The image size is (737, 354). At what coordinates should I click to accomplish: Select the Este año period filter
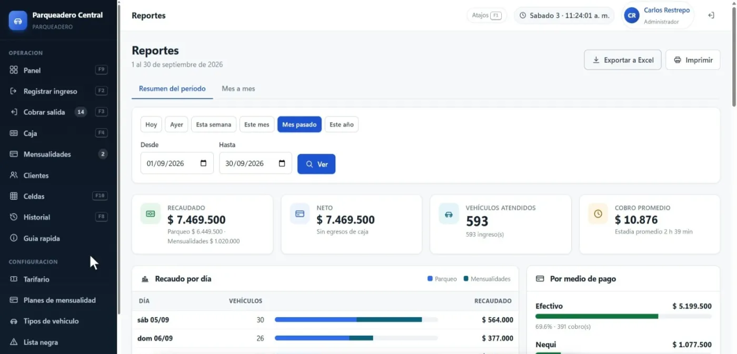coord(342,124)
